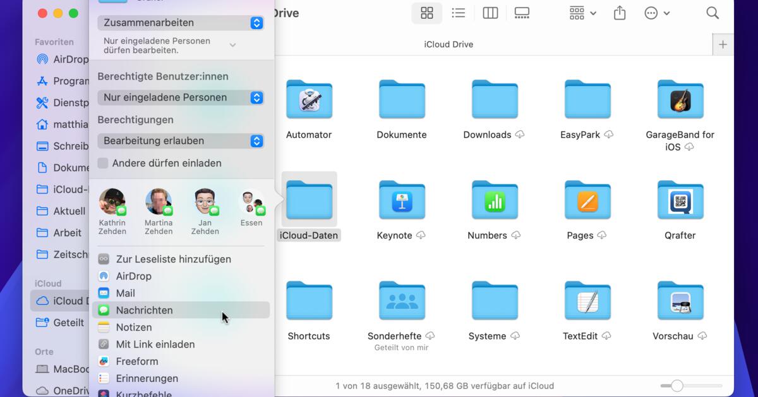Open the more actions ellipsis button

click(653, 13)
